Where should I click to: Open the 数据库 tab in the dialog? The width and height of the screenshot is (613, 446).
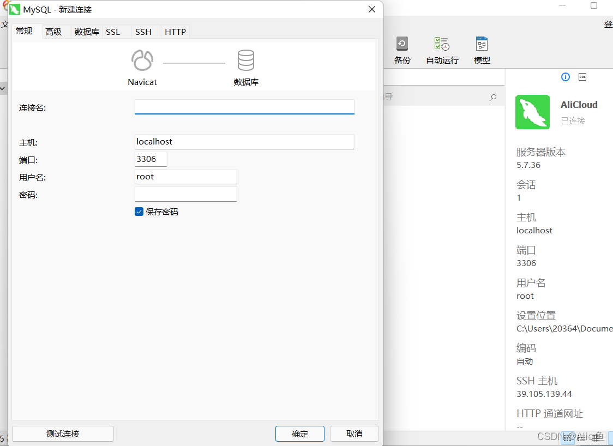[x=87, y=32]
